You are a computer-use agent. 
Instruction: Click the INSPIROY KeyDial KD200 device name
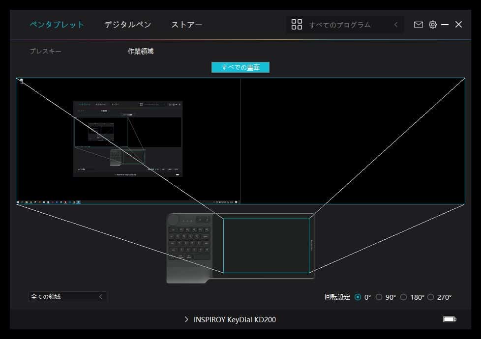[x=235, y=320]
